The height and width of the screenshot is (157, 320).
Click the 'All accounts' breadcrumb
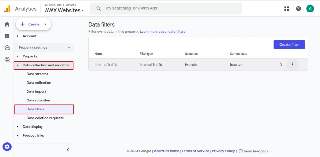point(53,5)
